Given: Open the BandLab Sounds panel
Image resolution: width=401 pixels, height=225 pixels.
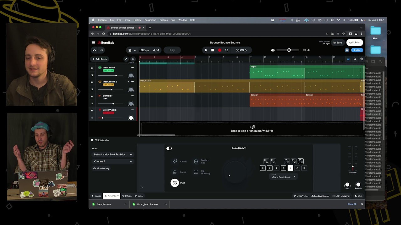Looking at the screenshot, I should (320, 196).
